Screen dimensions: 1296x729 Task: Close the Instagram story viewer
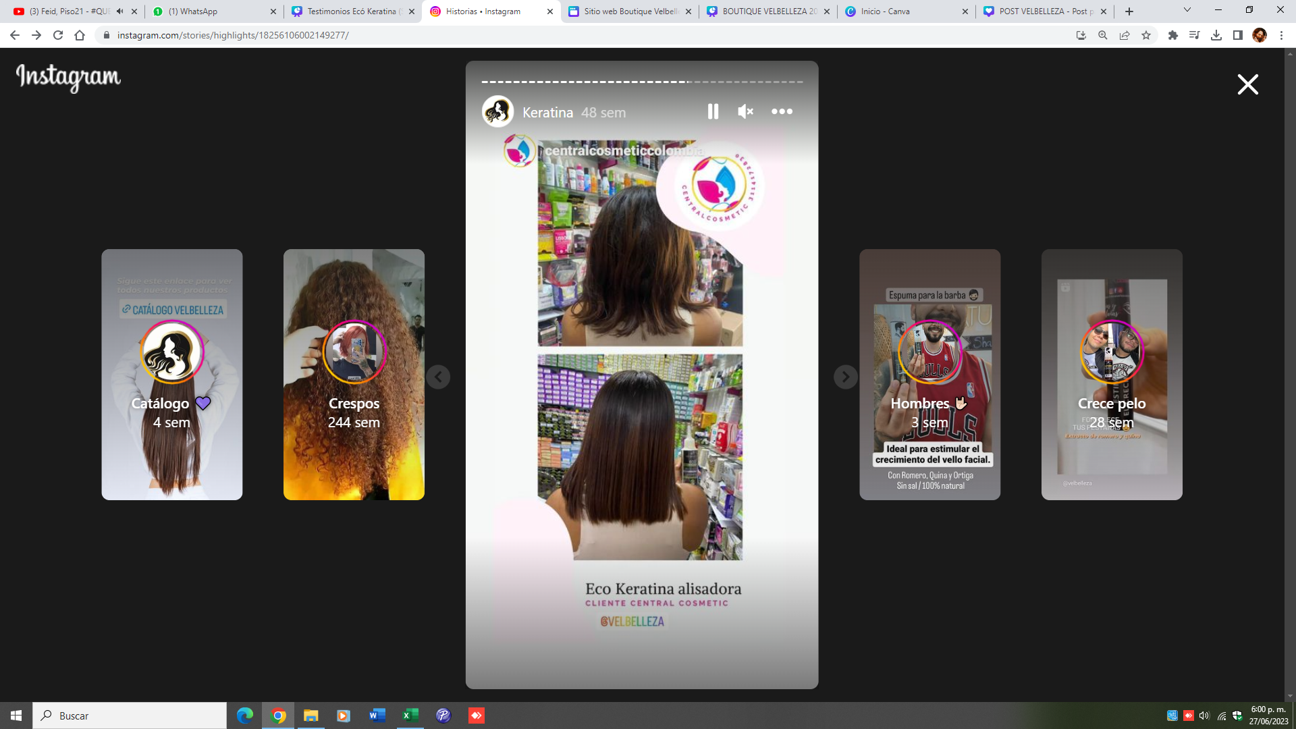(1247, 84)
